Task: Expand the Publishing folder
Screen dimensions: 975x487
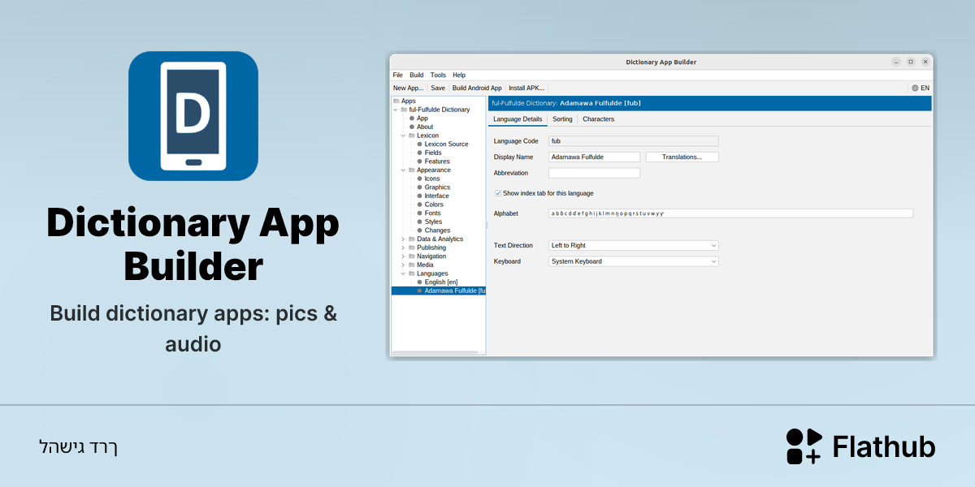Action: (403, 248)
